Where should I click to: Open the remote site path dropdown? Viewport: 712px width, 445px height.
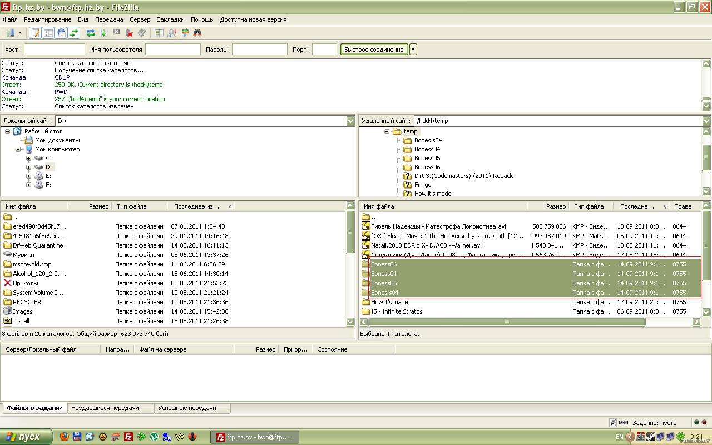(706, 121)
